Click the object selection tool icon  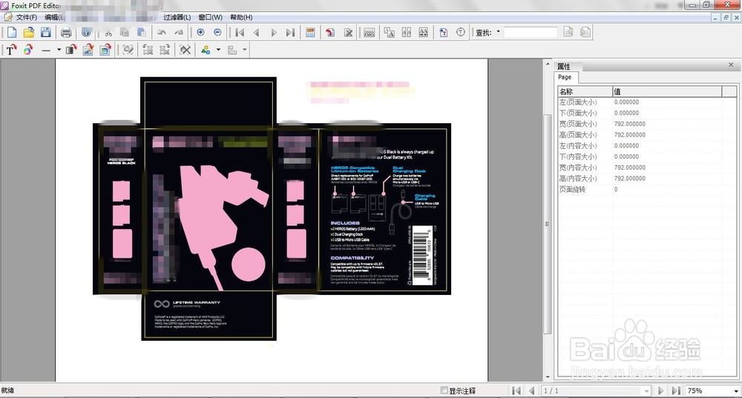[128, 50]
